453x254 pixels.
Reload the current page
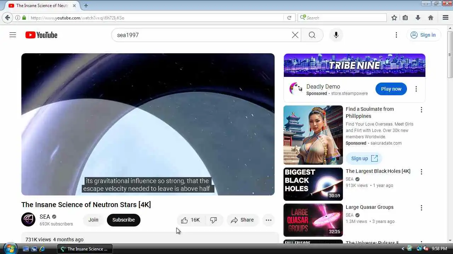click(289, 18)
